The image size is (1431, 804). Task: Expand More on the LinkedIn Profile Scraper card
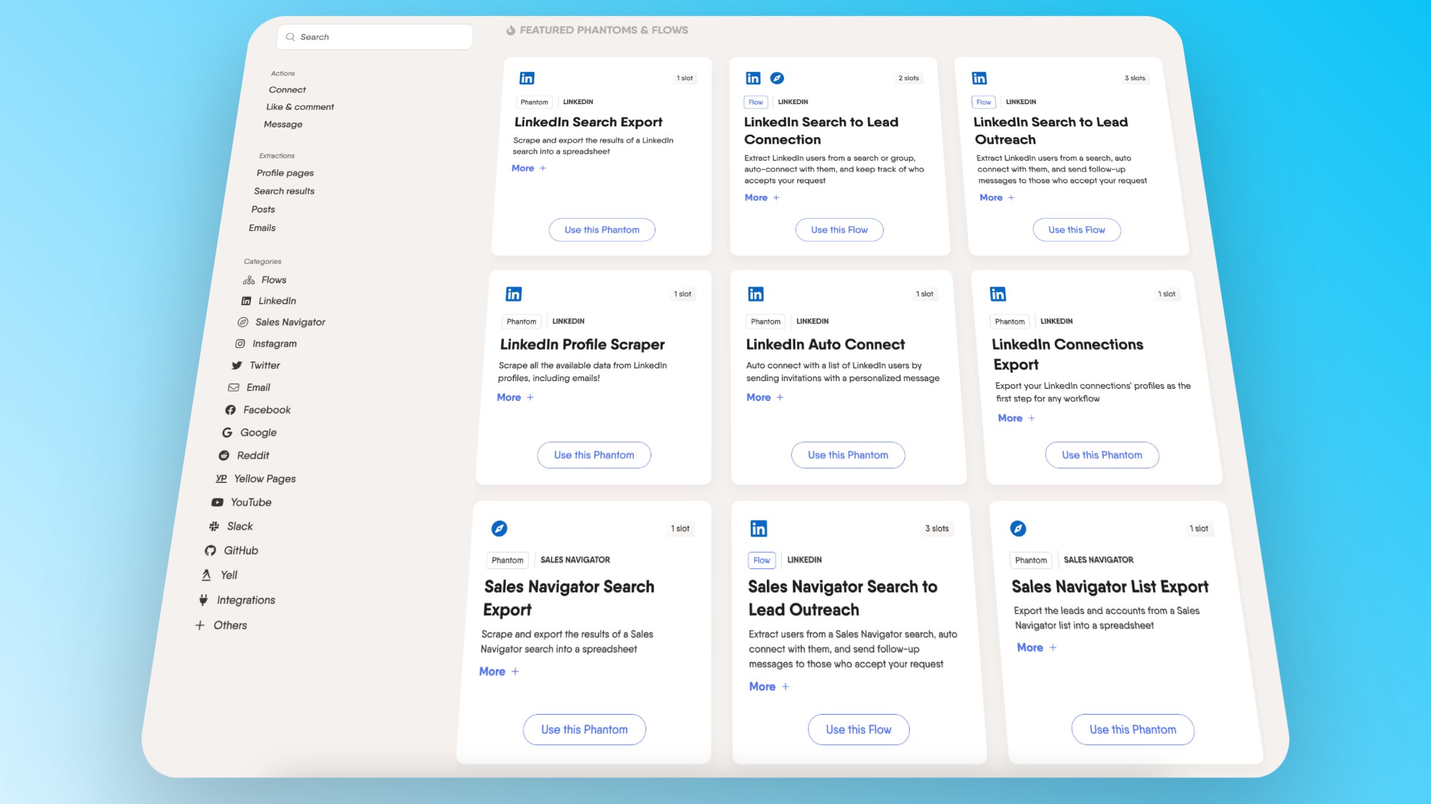pos(515,397)
